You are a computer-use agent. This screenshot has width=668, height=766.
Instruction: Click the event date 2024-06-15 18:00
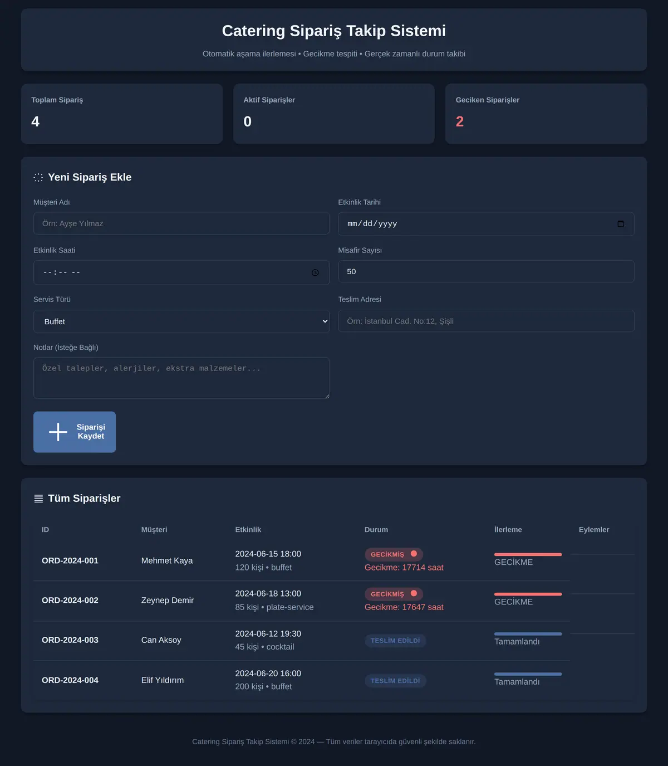pyautogui.click(x=268, y=554)
